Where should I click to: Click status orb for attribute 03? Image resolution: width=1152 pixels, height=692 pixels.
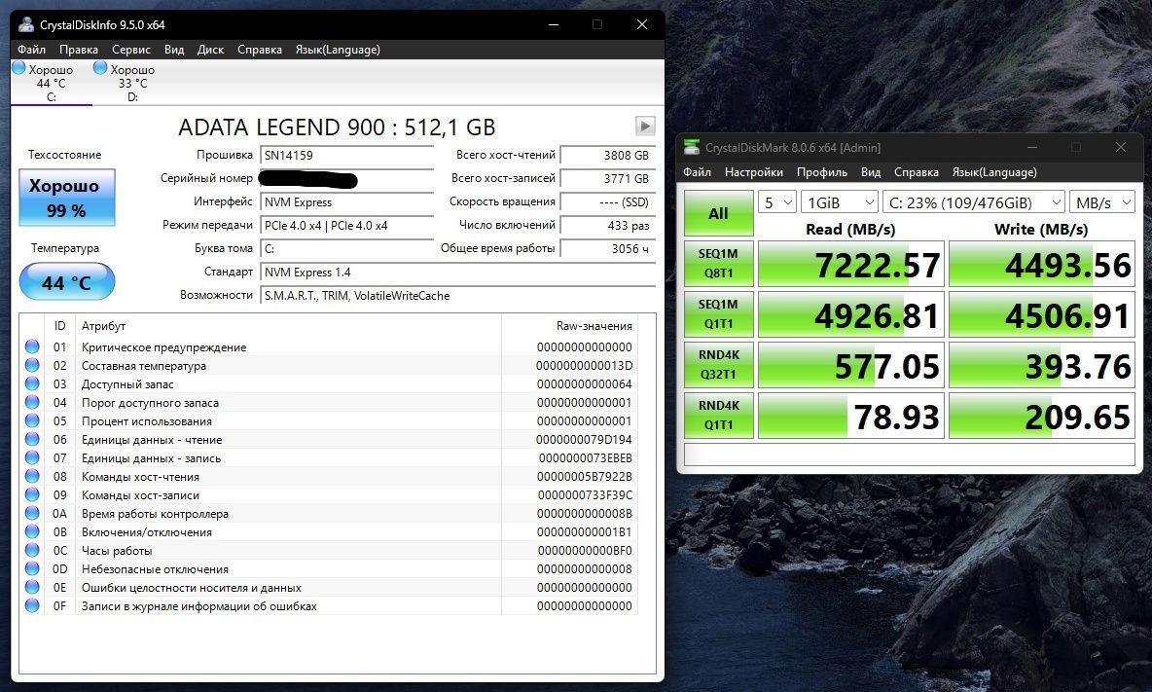click(31, 383)
